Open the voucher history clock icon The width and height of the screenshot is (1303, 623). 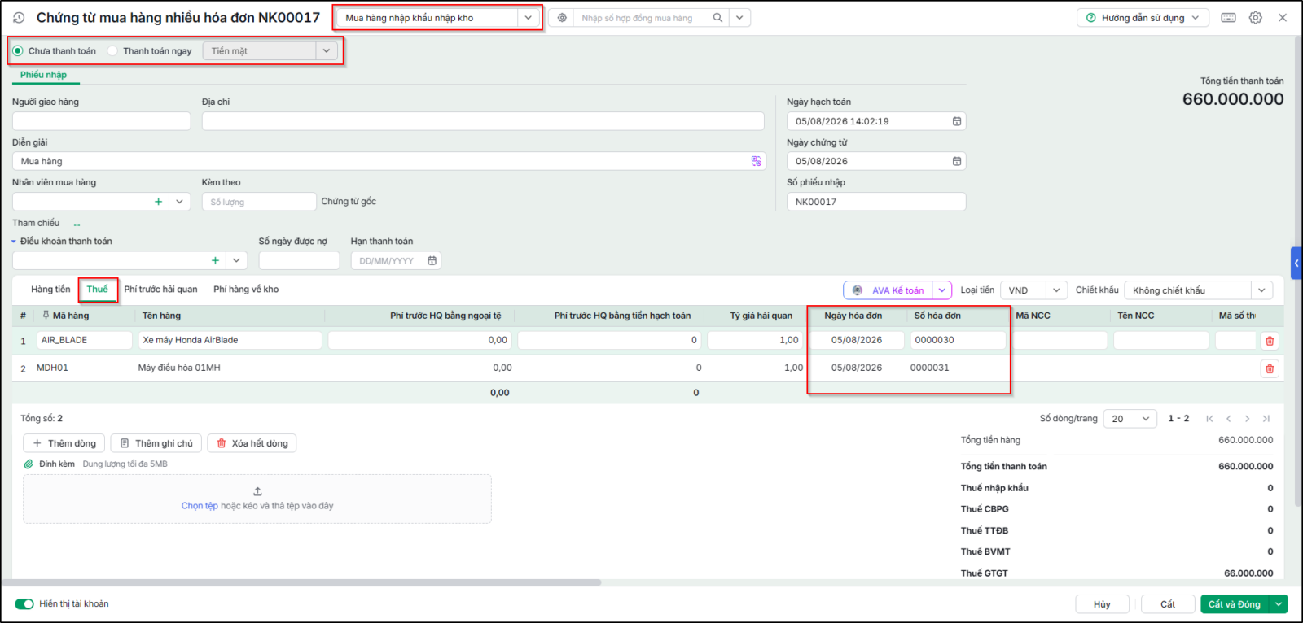tap(19, 17)
